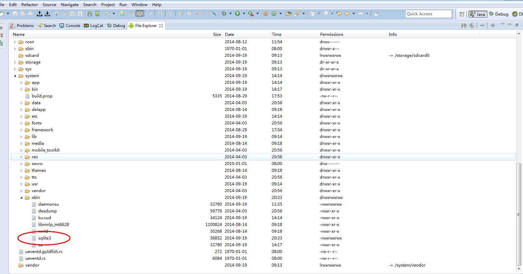Switch to the LogCat tab

coord(93,25)
